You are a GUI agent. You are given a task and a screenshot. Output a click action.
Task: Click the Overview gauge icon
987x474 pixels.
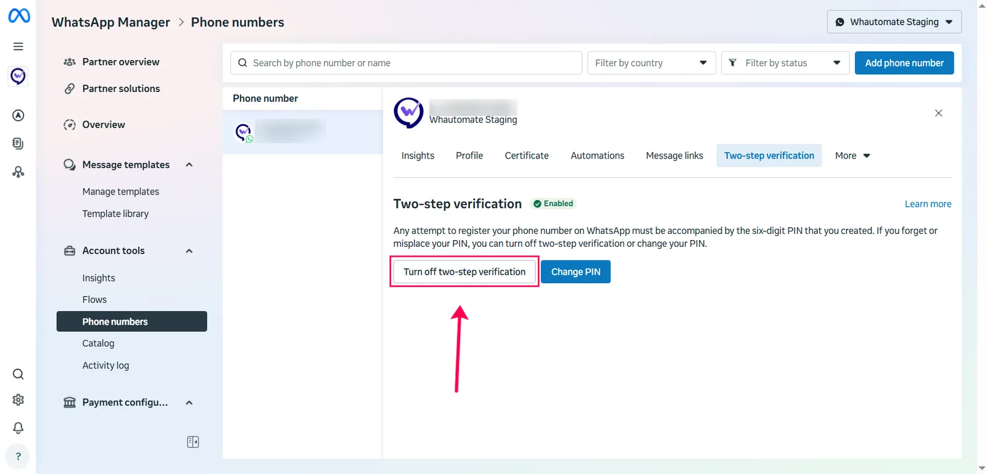(x=70, y=125)
